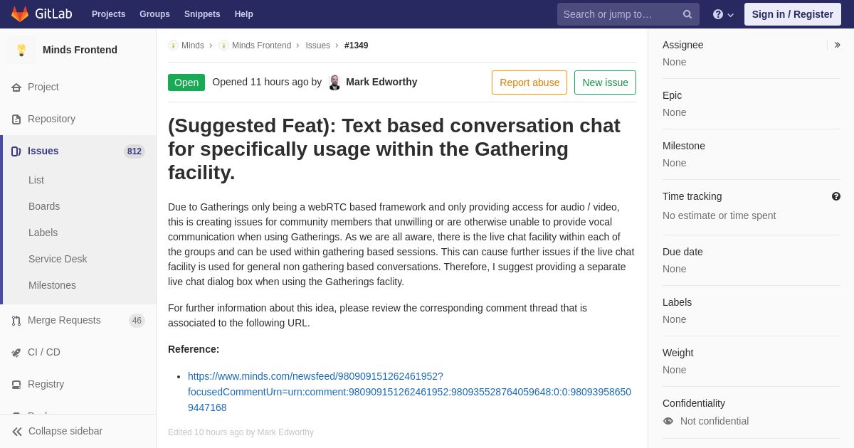Click the Not confidential eye icon
This screenshot has height=448, width=854.
tap(668, 421)
